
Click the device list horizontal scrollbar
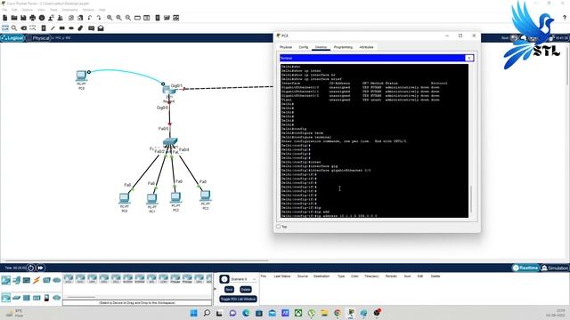[82, 297]
